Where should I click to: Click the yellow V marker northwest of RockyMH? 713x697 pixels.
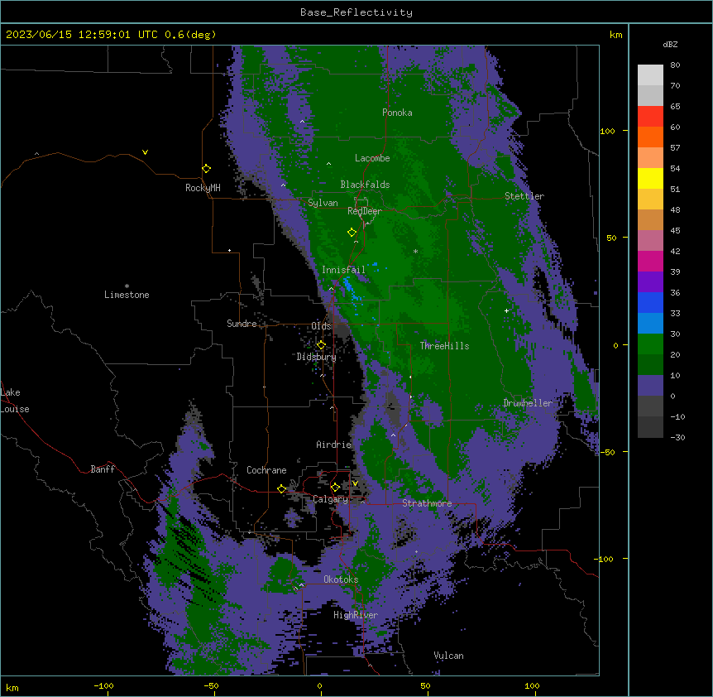tap(145, 152)
